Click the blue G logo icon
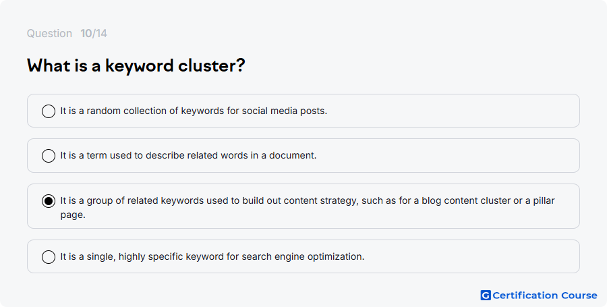607x307 pixels. tap(486, 296)
